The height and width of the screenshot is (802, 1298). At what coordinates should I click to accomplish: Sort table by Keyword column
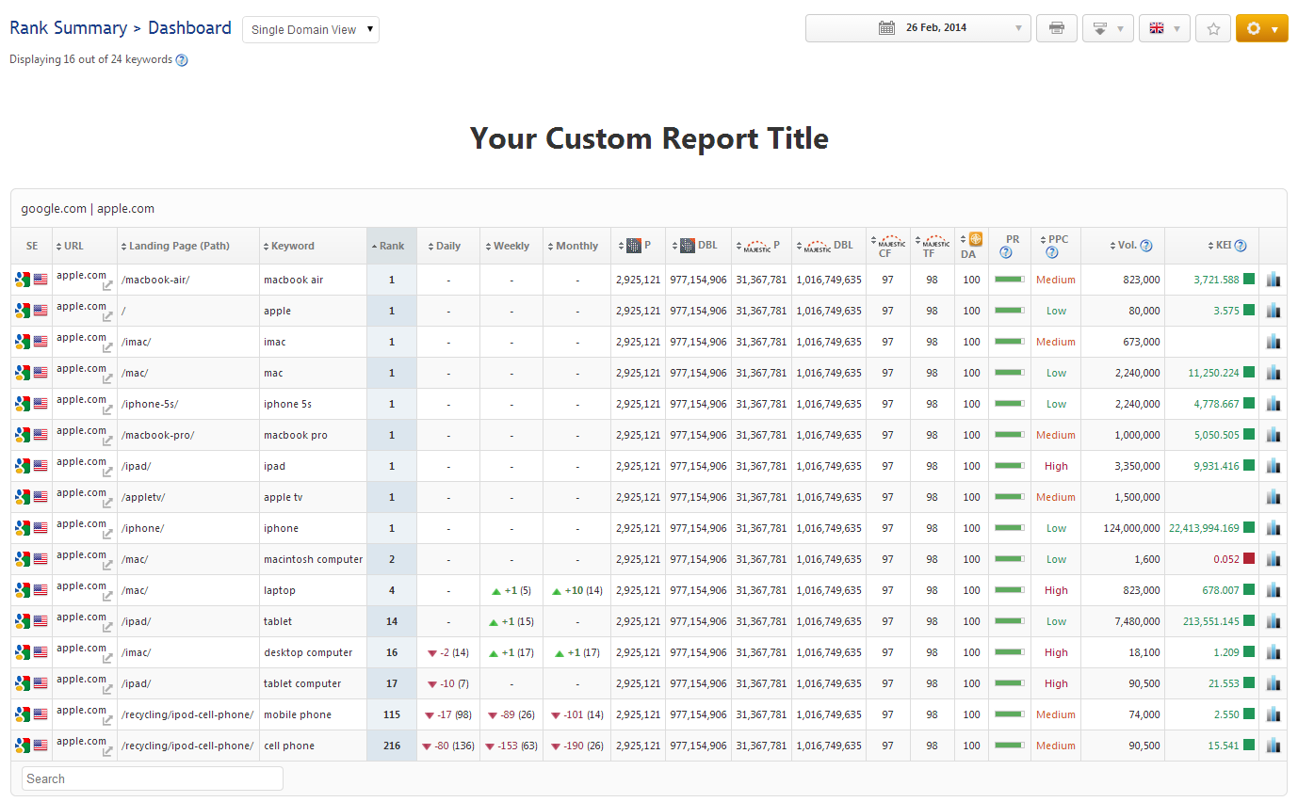coord(292,247)
